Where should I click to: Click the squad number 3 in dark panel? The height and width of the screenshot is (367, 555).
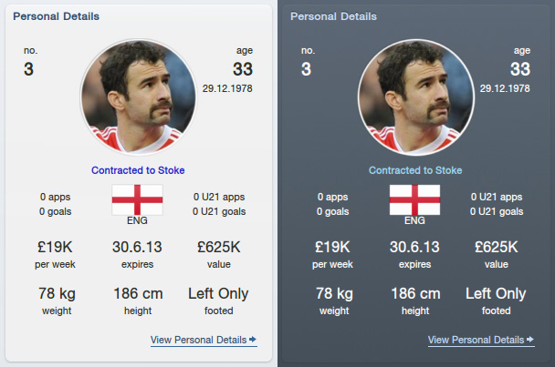click(x=306, y=69)
